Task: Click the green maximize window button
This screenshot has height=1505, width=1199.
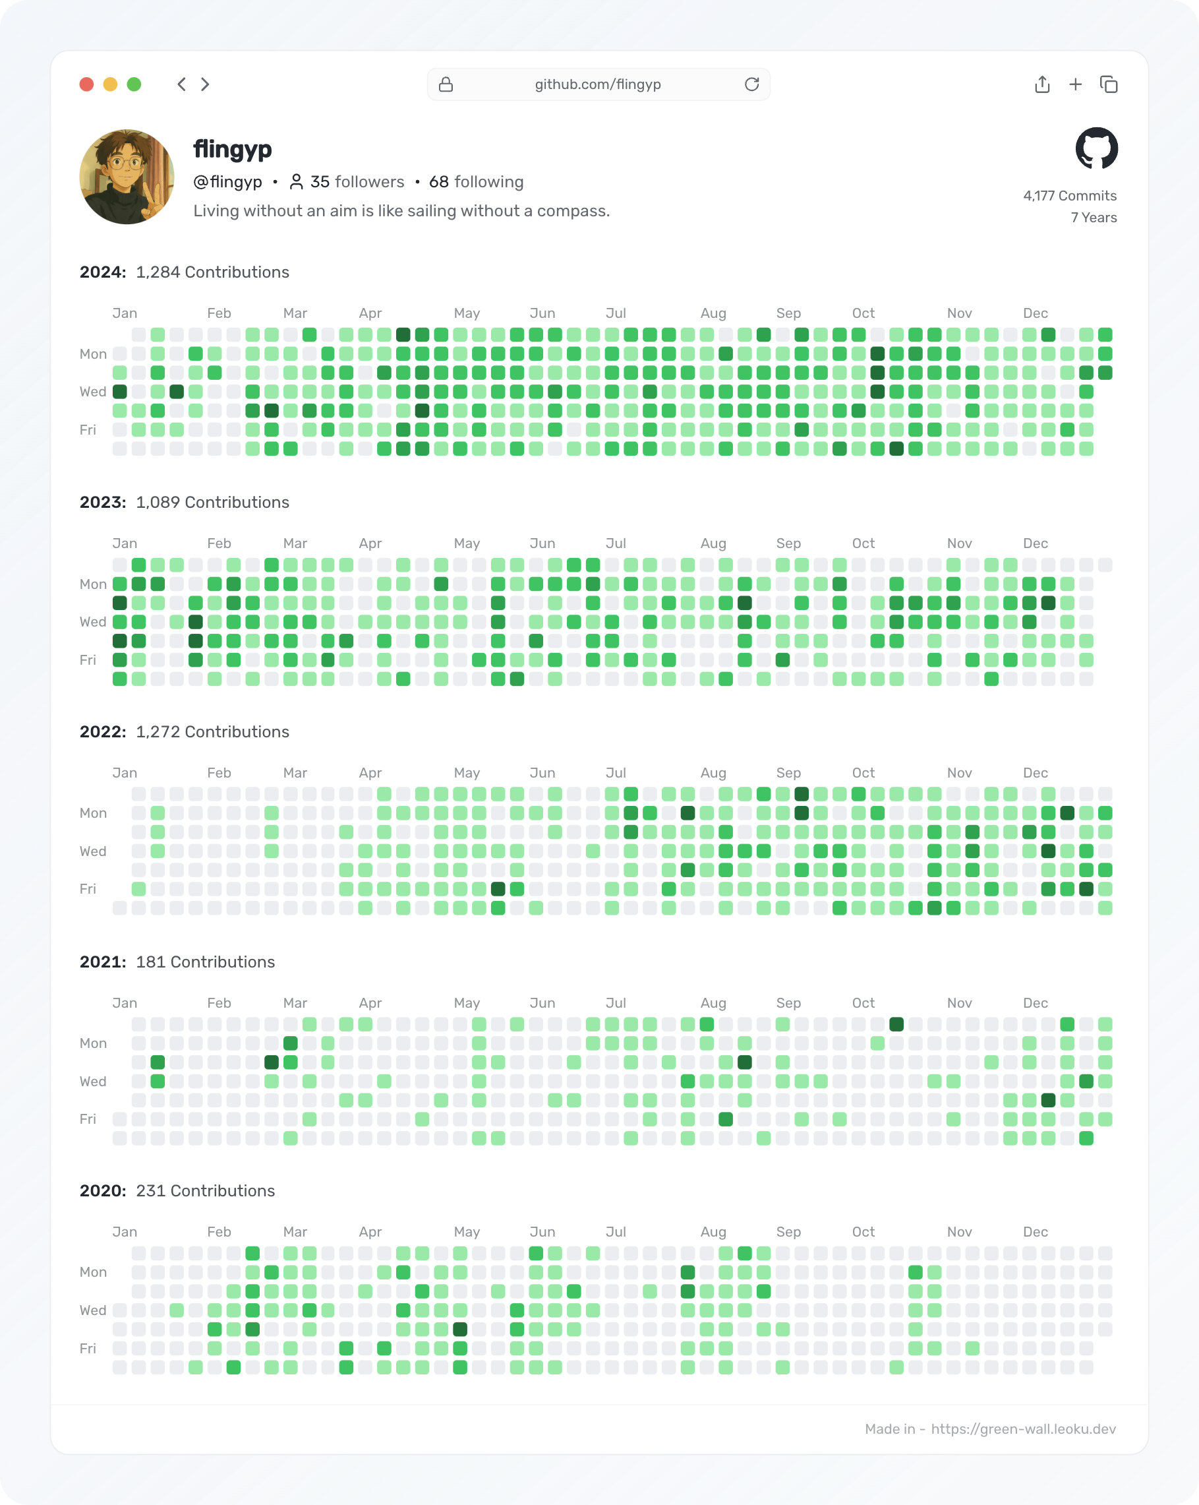Action: tap(134, 84)
